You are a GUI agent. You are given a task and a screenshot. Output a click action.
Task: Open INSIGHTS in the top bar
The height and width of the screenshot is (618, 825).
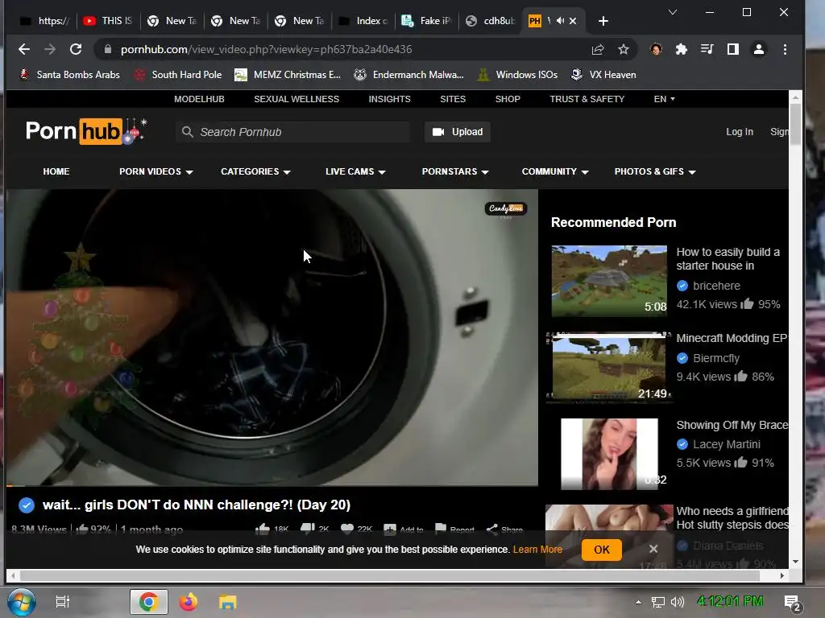point(389,99)
